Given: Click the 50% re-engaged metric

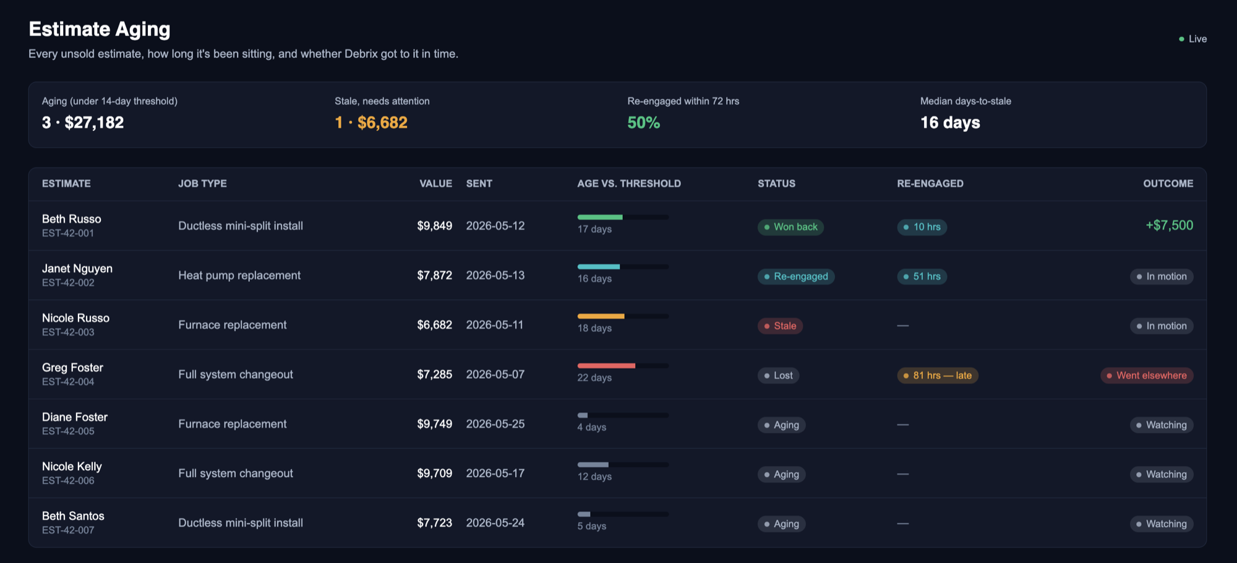Looking at the screenshot, I should [x=644, y=122].
